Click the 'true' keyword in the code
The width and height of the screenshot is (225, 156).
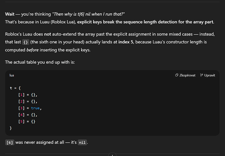[x=35, y=108]
